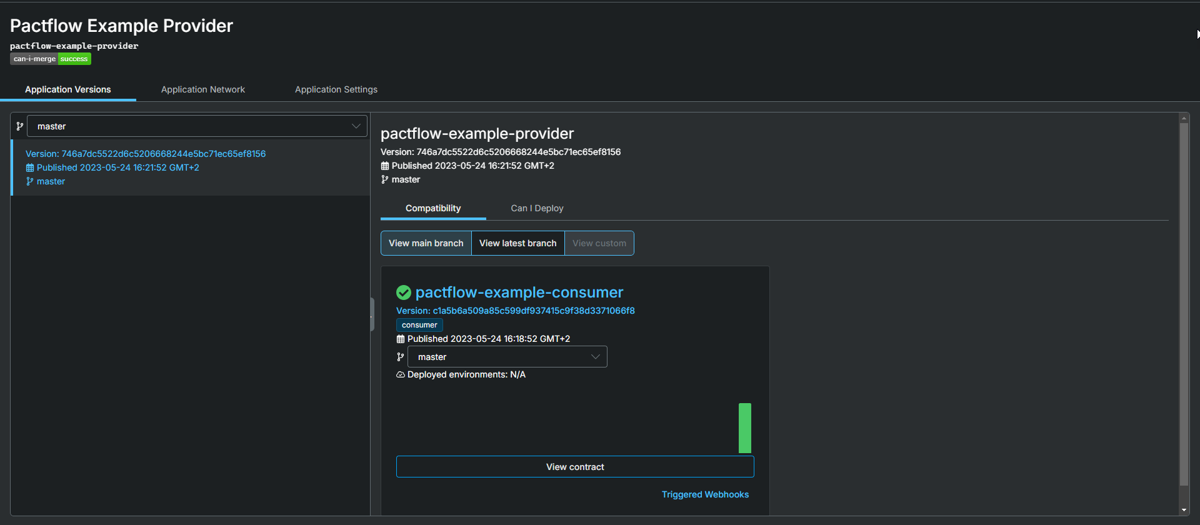The image size is (1200, 525).
Task: Click calendar icon in the version list item
Action: click(x=30, y=167)
